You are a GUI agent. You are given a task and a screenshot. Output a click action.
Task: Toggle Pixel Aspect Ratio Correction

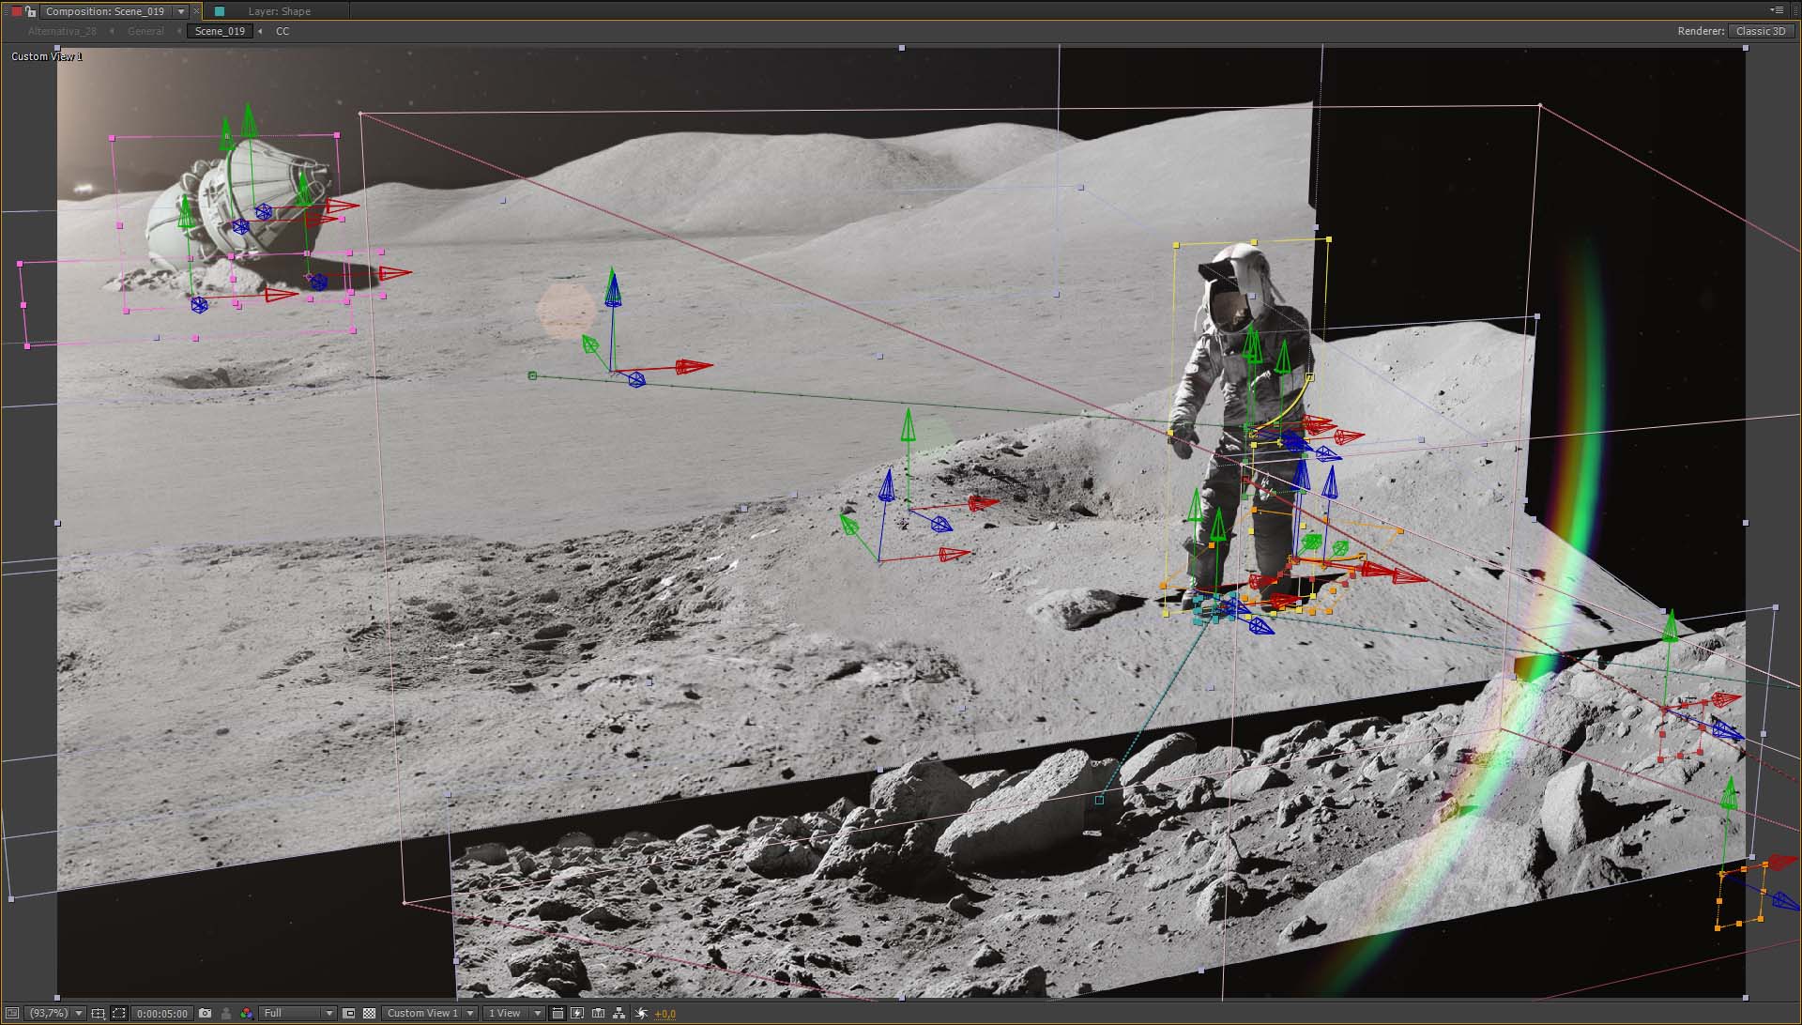pos(557,1014)
